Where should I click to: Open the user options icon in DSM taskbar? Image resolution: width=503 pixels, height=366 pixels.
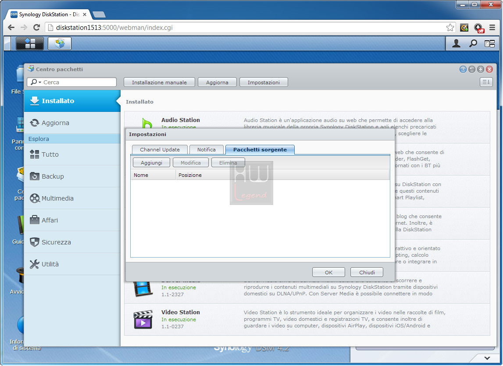click(x=456, y=43)
